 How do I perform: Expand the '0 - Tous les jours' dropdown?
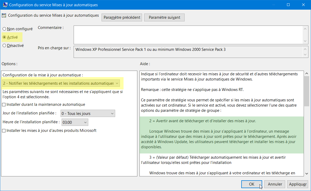88,113
